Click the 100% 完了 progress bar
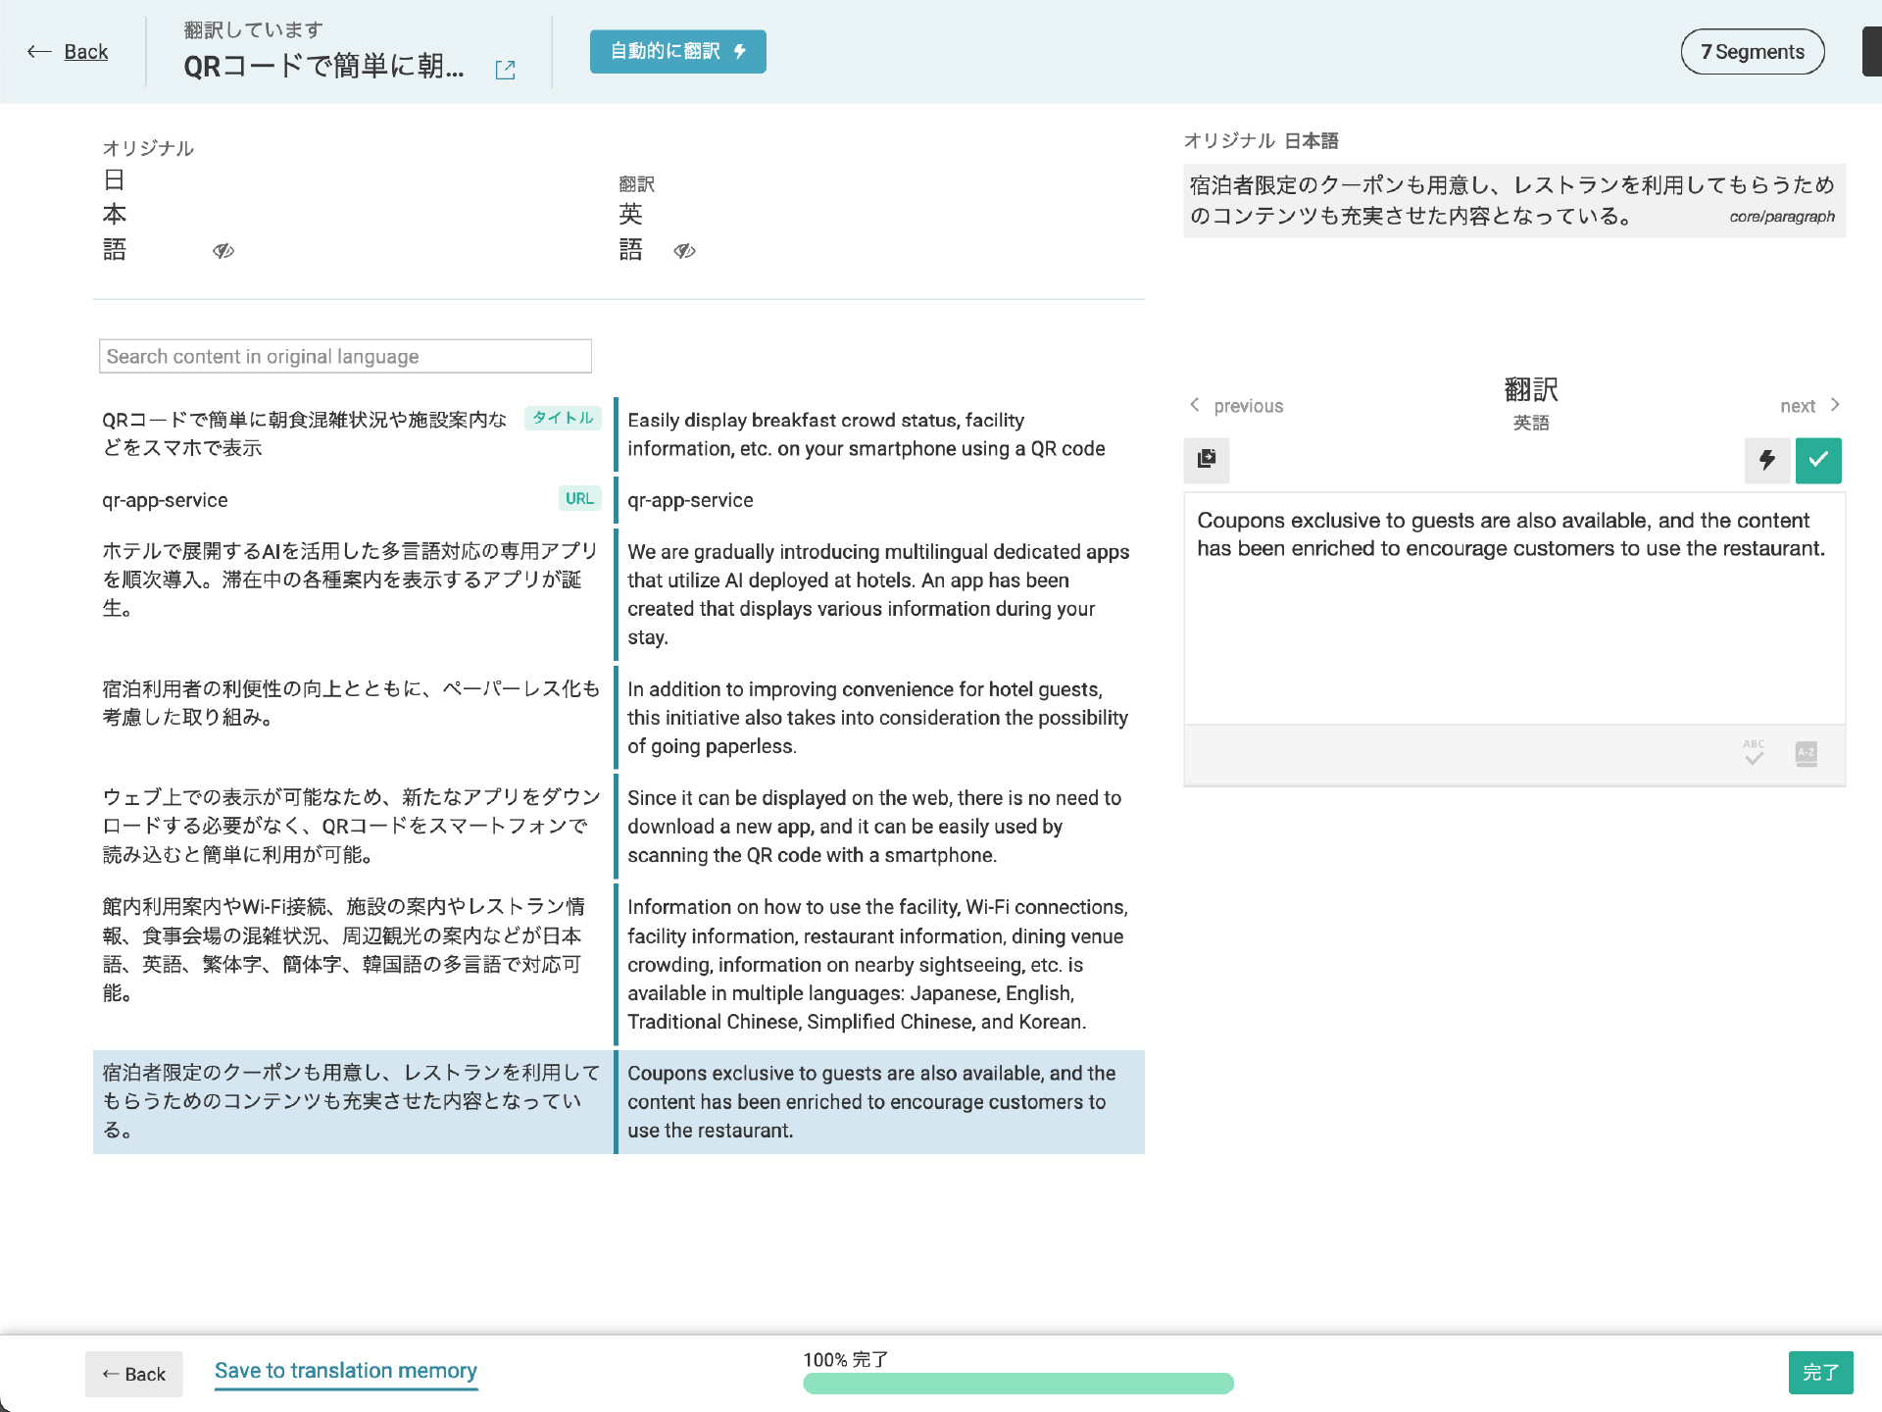1882x1412 pixels. tap(1017, 1383)
